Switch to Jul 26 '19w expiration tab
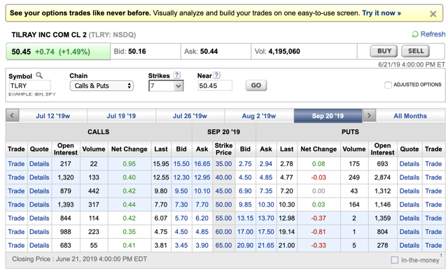 click(190, 116)
